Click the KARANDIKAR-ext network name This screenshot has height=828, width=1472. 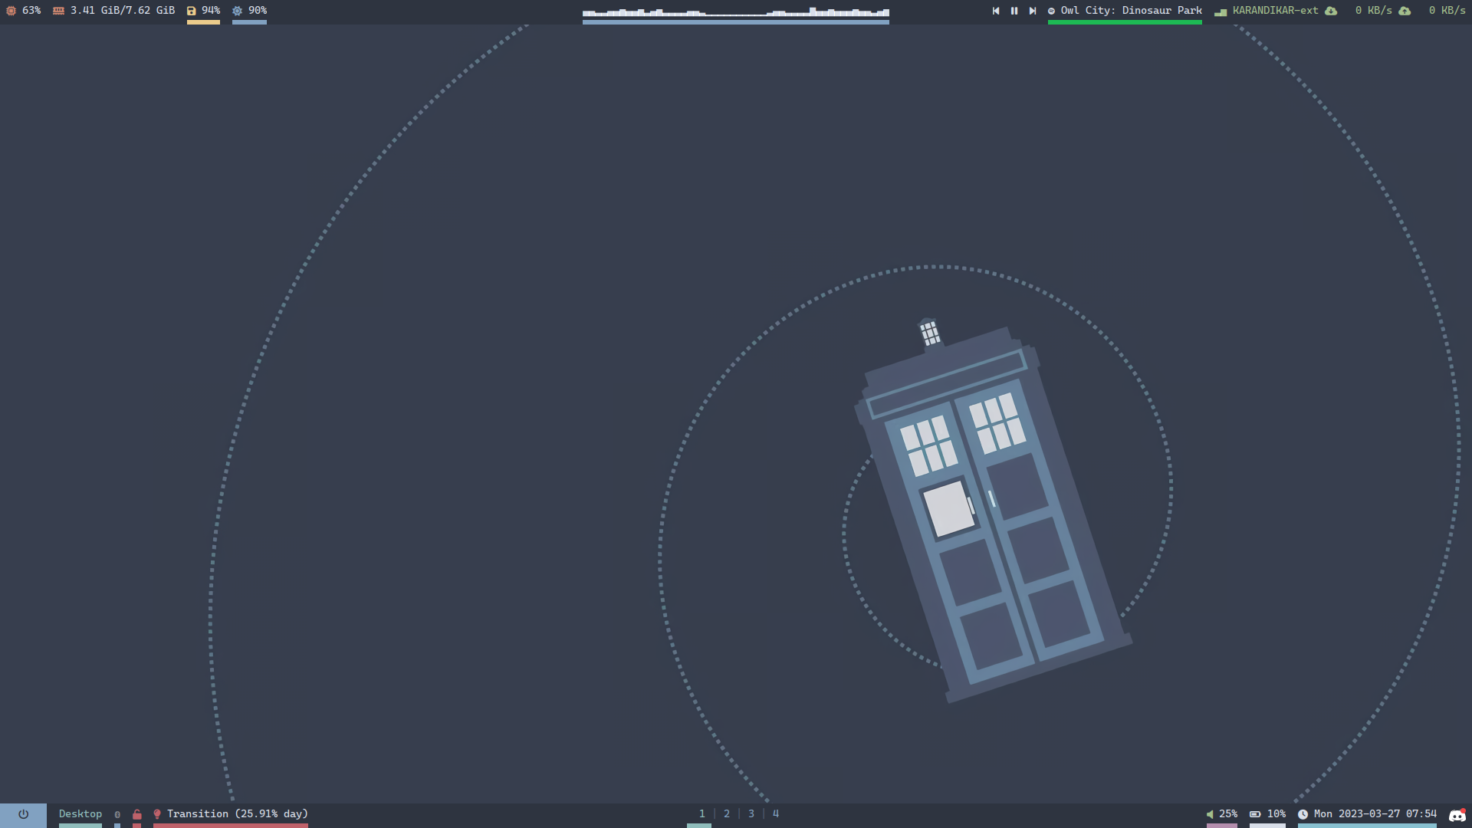[1276, 11]
